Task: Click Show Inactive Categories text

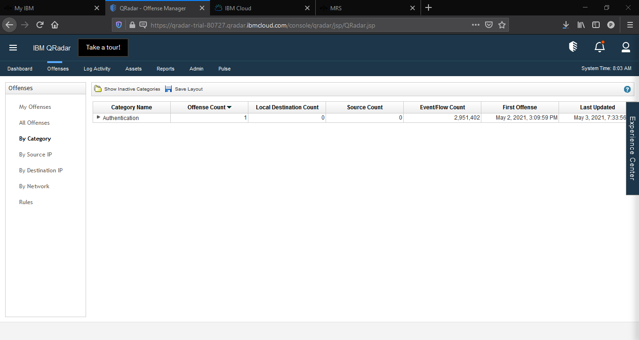Action: point(132,89)
